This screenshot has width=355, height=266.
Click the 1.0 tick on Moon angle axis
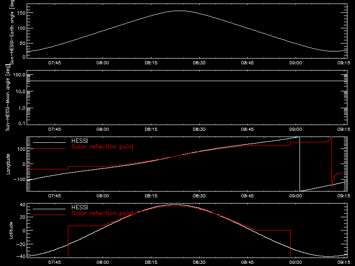(22, 108)
